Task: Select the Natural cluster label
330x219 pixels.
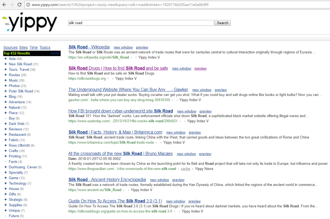Action: tap(14, 107)
